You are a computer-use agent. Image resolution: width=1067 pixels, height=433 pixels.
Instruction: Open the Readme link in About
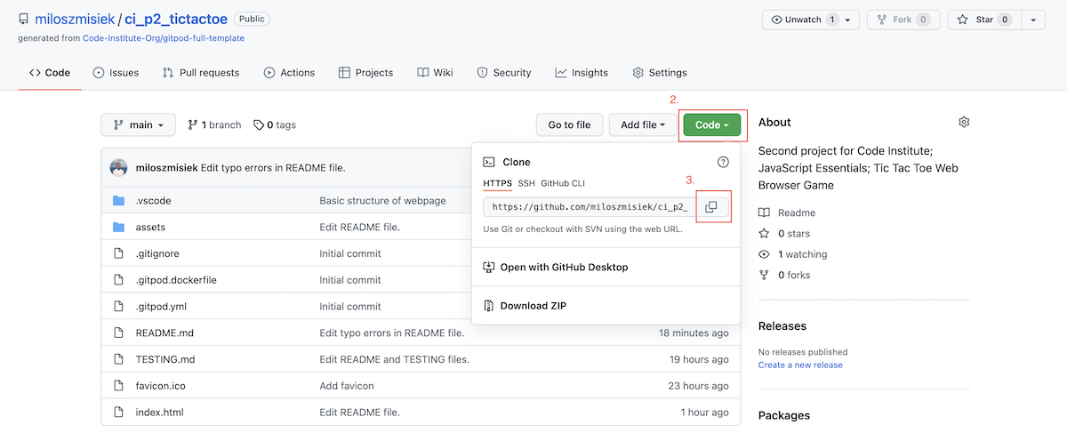(x=787, y=213)
